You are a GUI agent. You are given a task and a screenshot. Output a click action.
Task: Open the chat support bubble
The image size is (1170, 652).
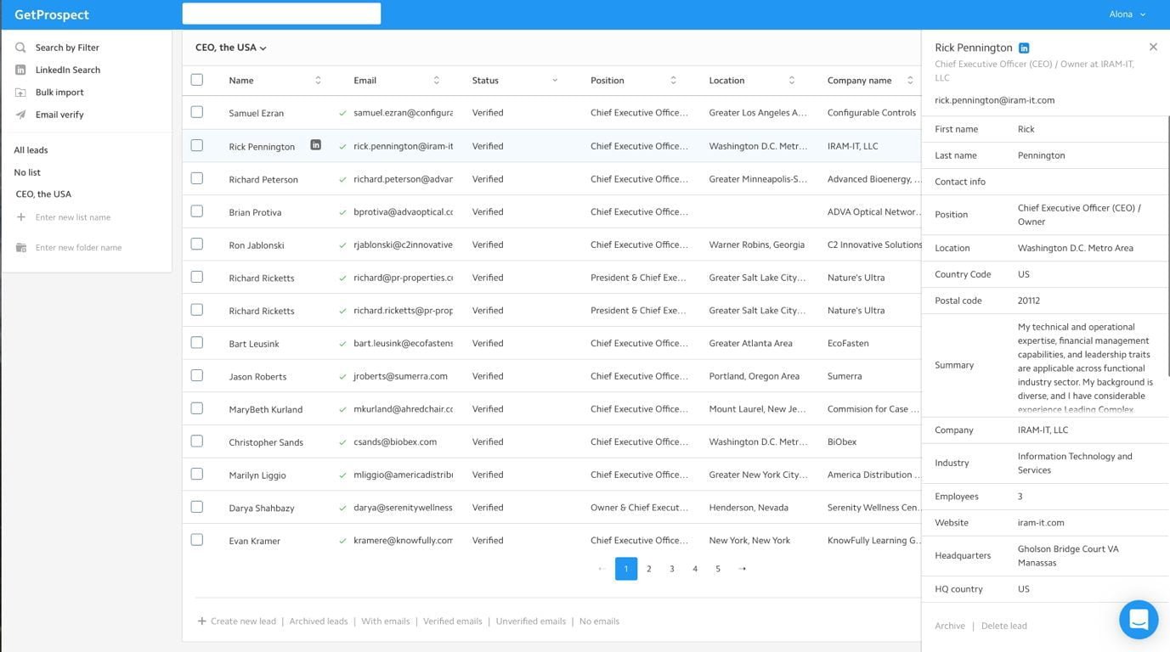(1139, 620)
